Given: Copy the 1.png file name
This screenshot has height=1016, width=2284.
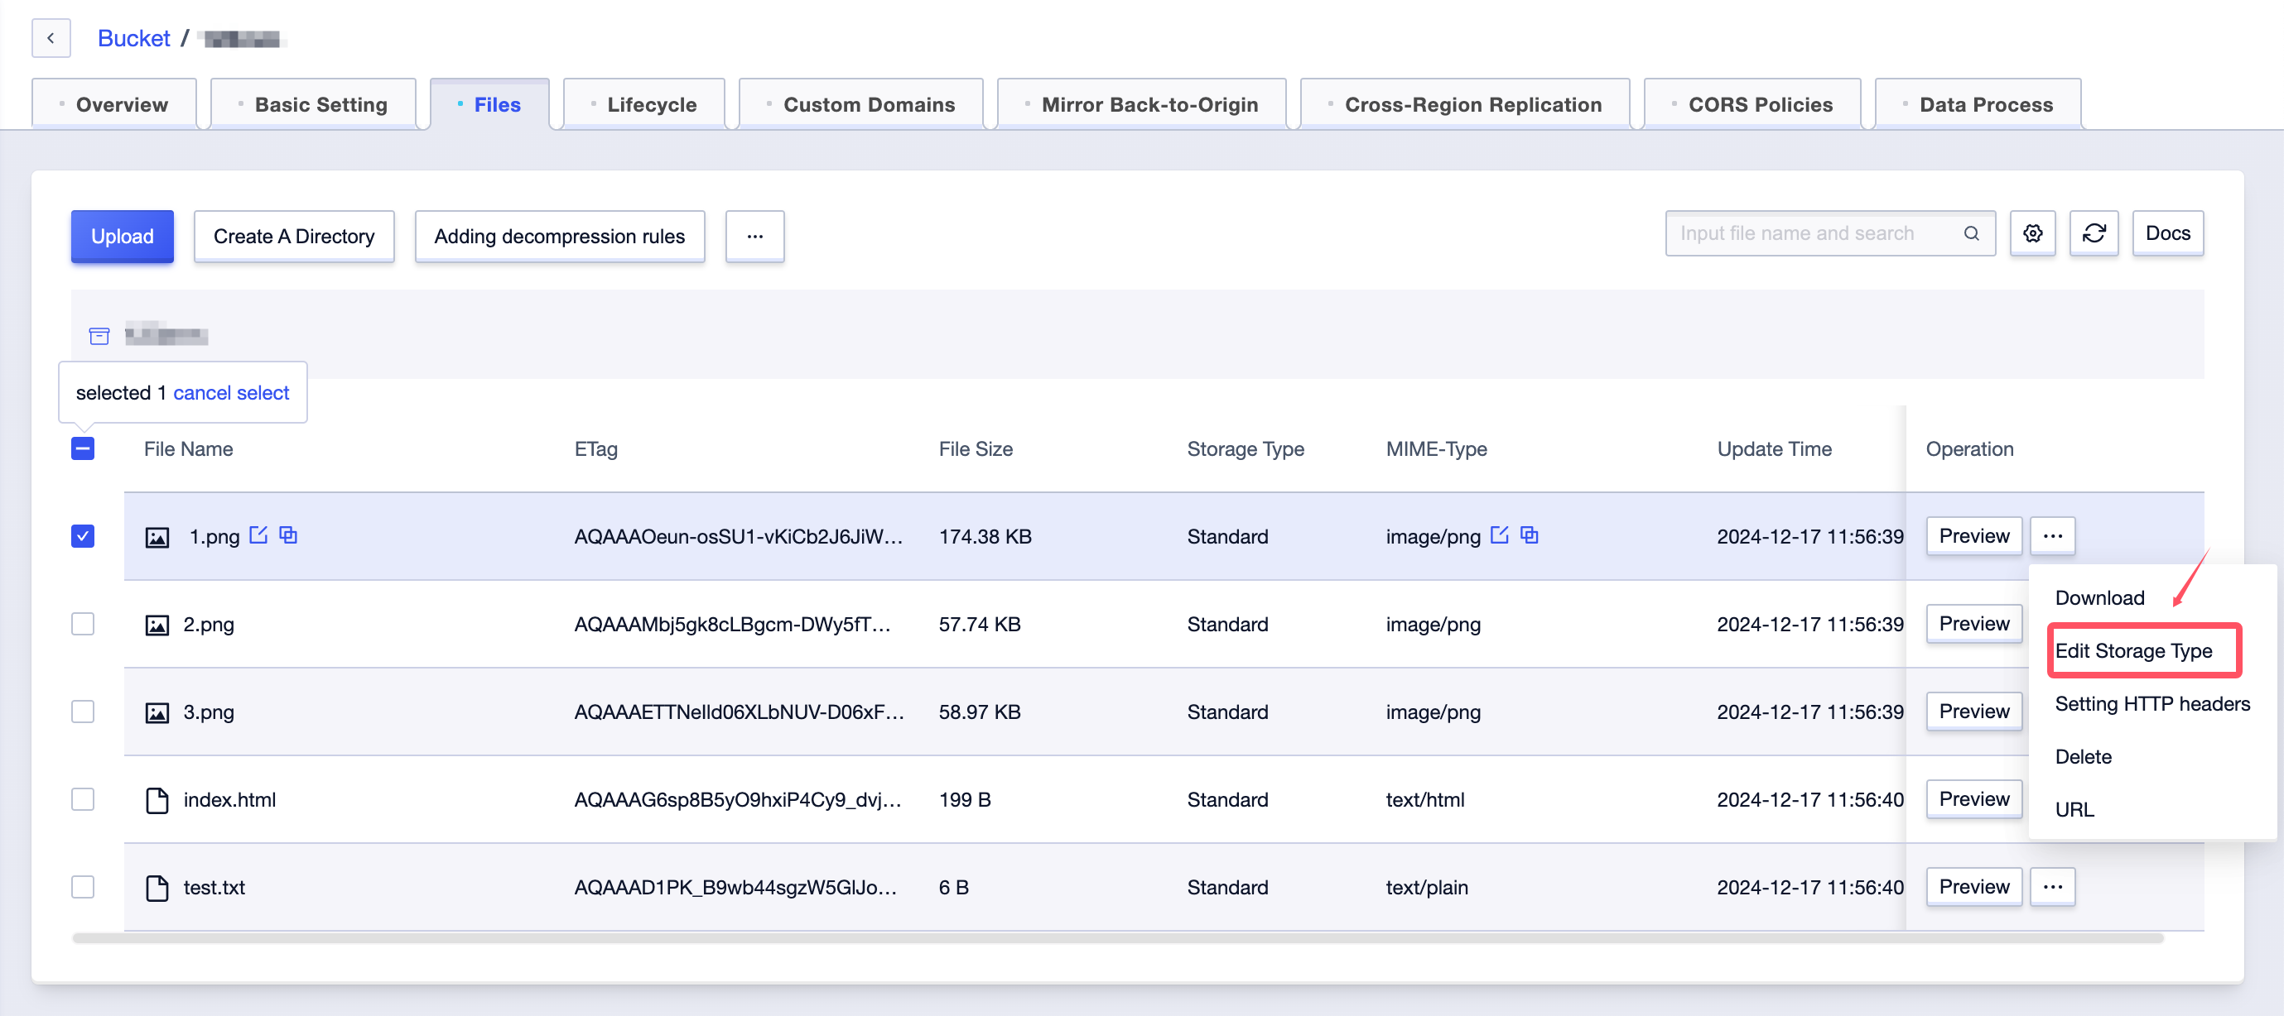Looking at the screenshot, I should pyautogui.click(x=288, y=535).
